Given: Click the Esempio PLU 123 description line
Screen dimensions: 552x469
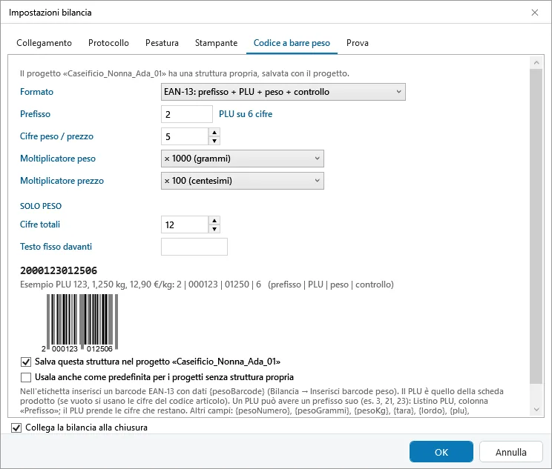Looking at the screenshot, I should coord(207,285).
